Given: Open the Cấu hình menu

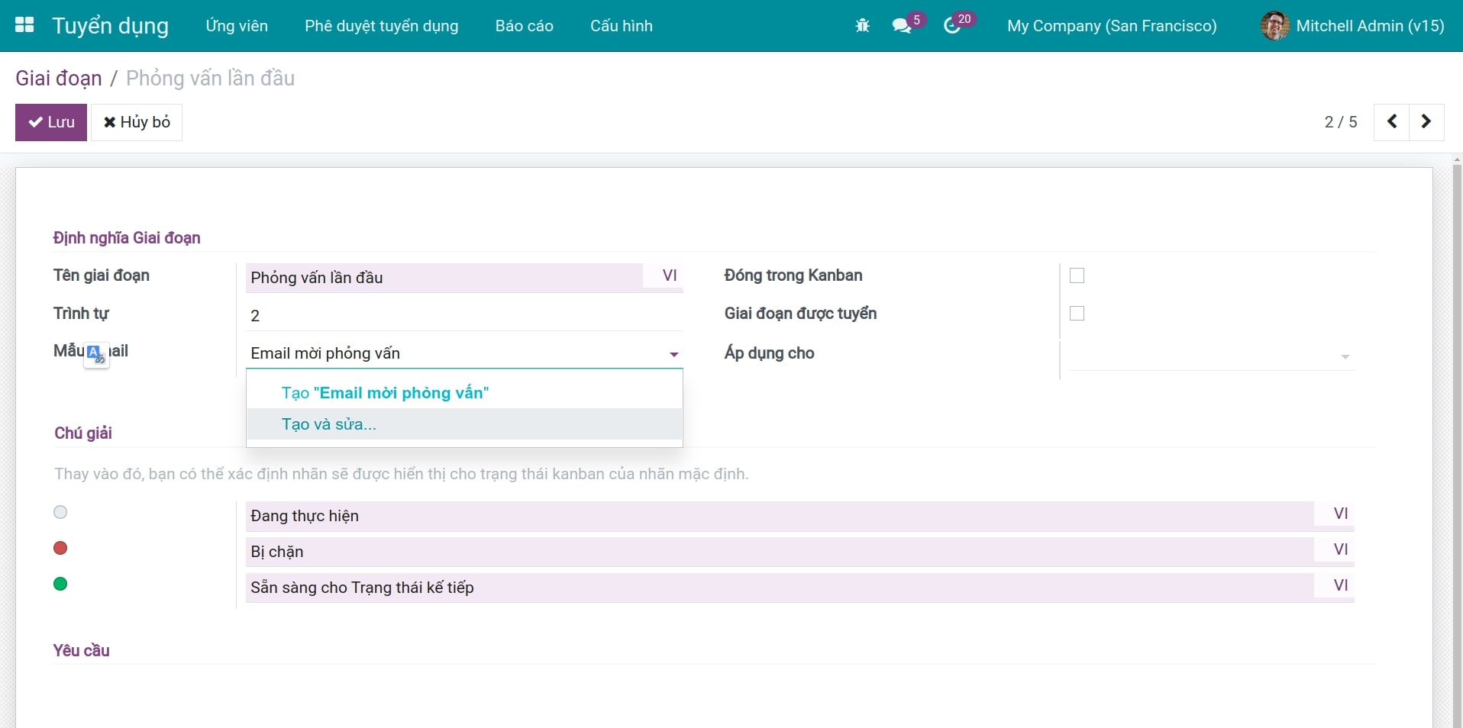Looking at the screenshot, I should click(x=622, y=25).
